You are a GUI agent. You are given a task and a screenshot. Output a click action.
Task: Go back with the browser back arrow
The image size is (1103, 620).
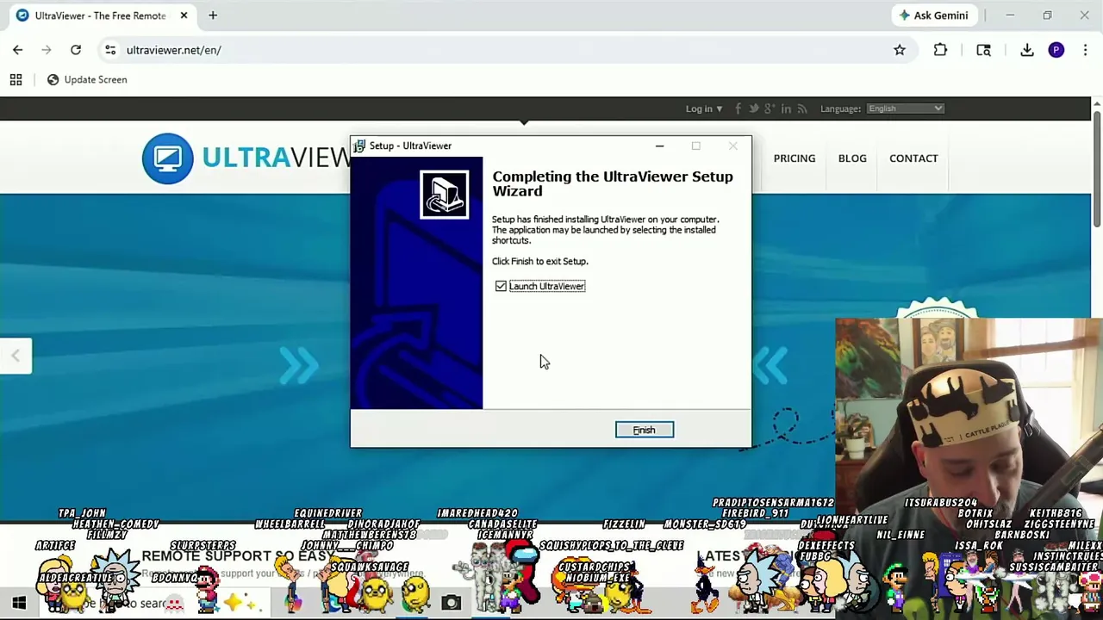17,50
